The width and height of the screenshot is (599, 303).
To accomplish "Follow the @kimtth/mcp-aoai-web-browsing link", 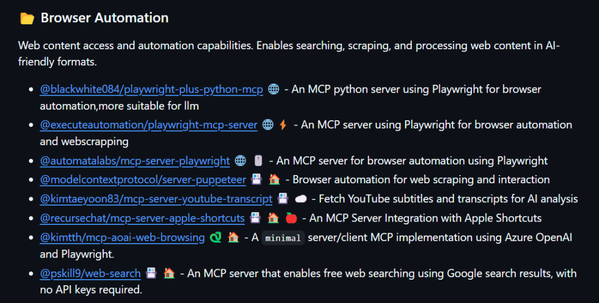I will pos(123,238).
